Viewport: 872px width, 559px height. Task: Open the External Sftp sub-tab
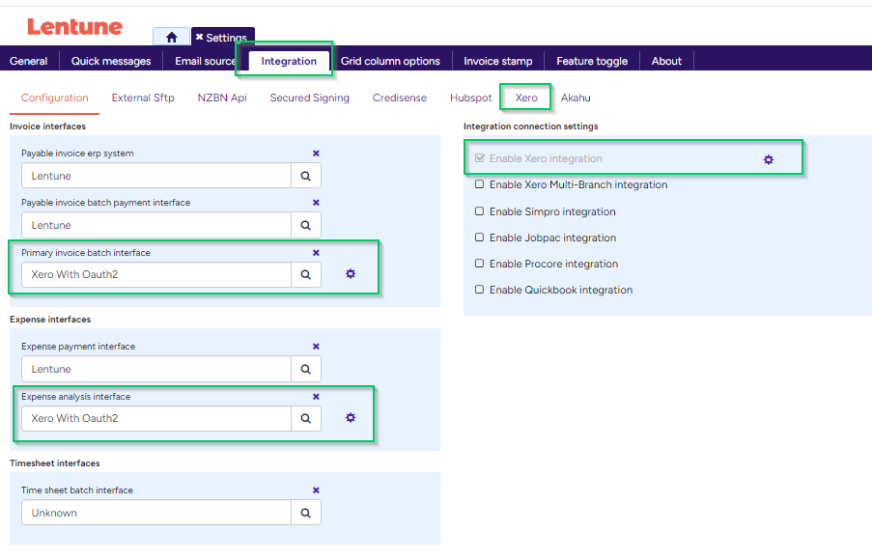pos(143,98)
